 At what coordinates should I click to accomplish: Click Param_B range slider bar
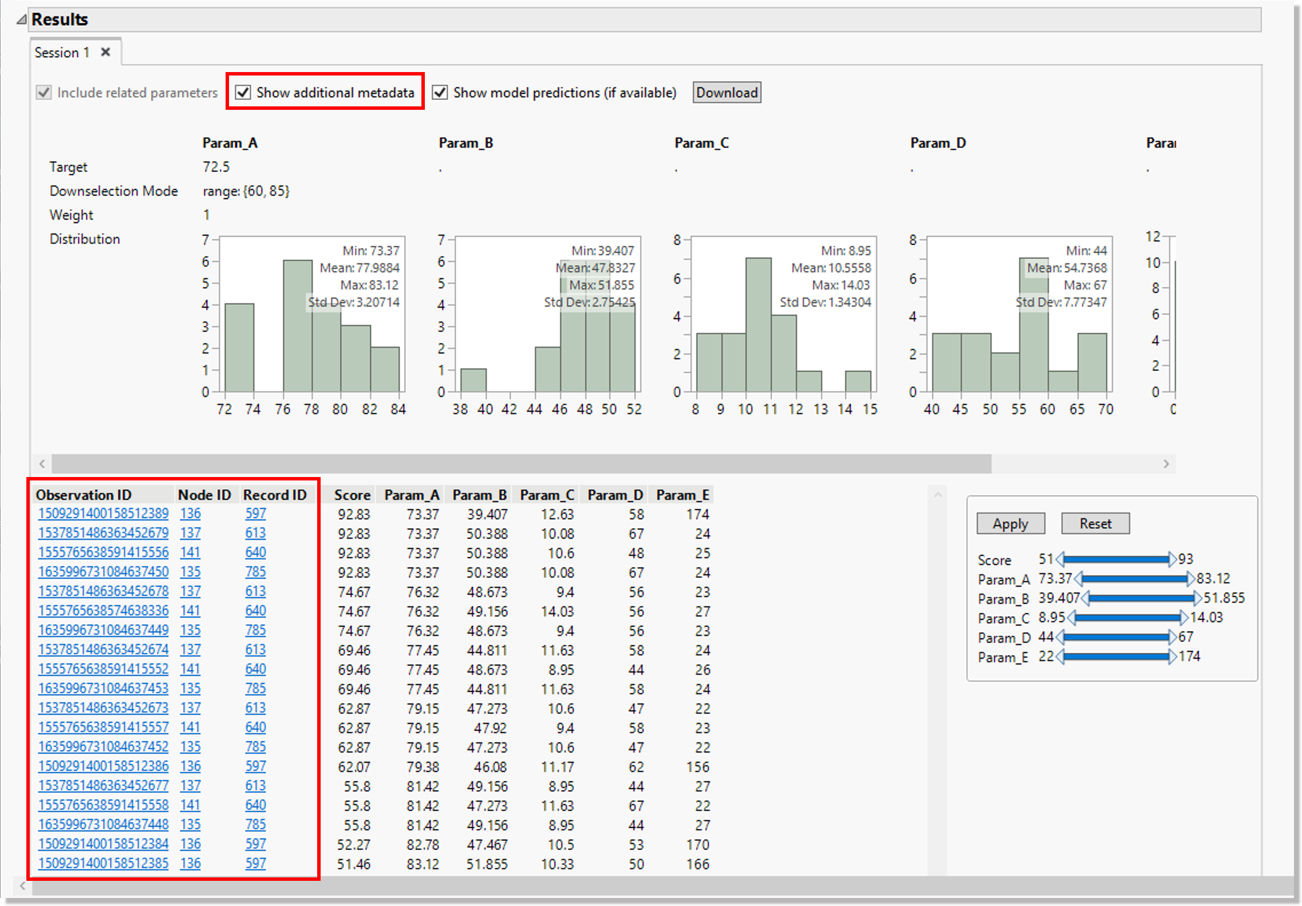coord(1141,598)
